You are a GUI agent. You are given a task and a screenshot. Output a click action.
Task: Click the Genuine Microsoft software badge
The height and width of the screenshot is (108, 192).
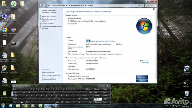tap(142, 78)
